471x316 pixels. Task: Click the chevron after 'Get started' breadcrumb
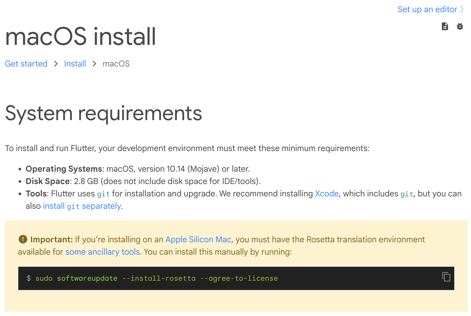pos(56,64)
